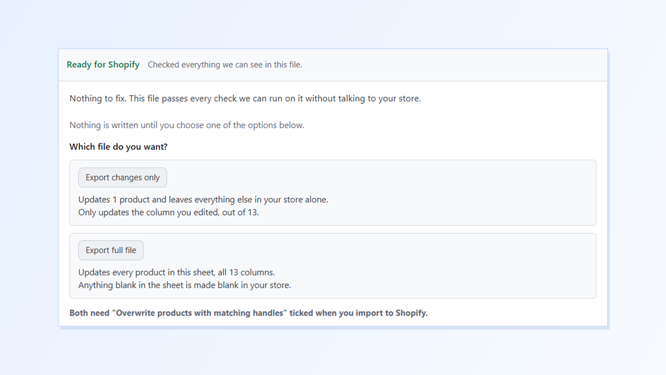
Task: Click "Anything blank in the sheet is made blank" warning
Action: point(185,285)
